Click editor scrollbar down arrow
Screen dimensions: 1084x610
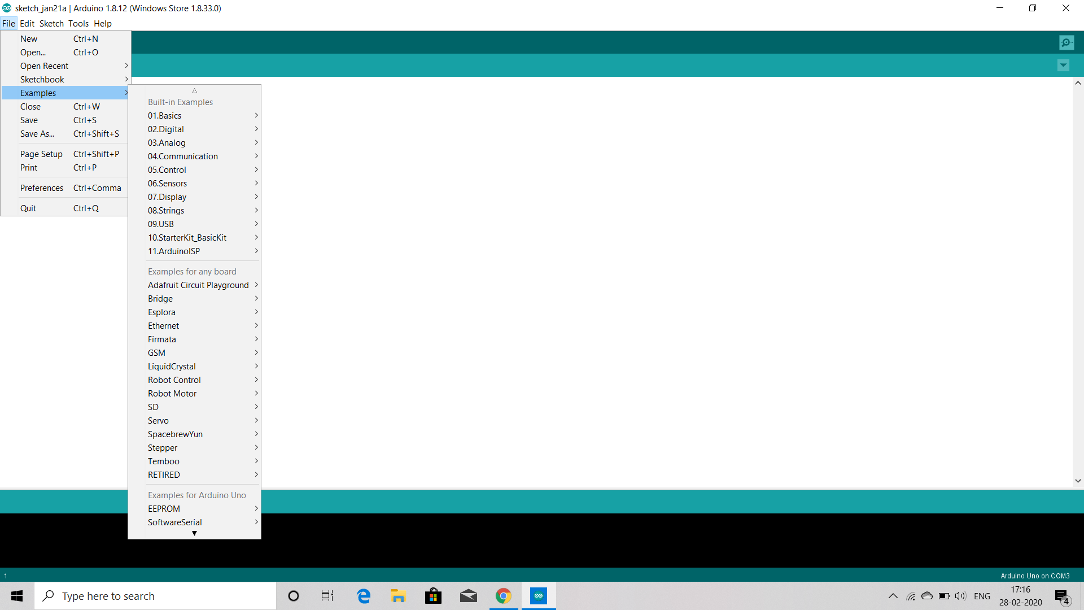1078,481
